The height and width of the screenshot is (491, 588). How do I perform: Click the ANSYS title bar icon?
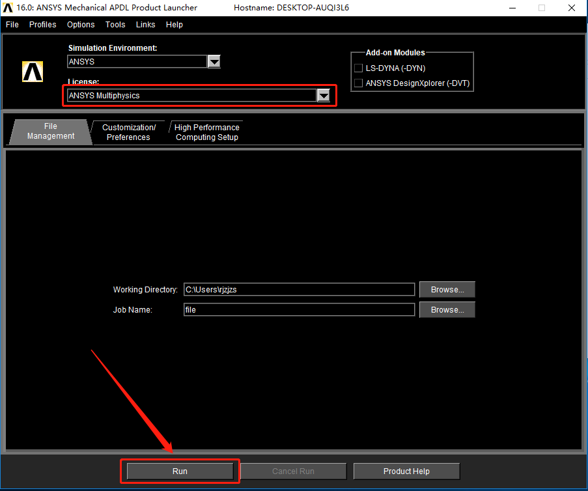(x=8, y=8)
